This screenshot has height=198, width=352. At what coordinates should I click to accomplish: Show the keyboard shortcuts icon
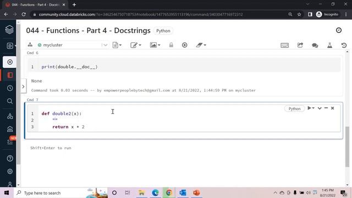pyautogui.click(x=285, y=45)
